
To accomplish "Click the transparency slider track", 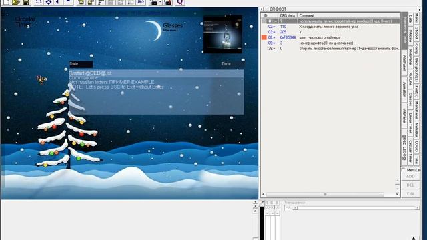I will tap(357, 208).
